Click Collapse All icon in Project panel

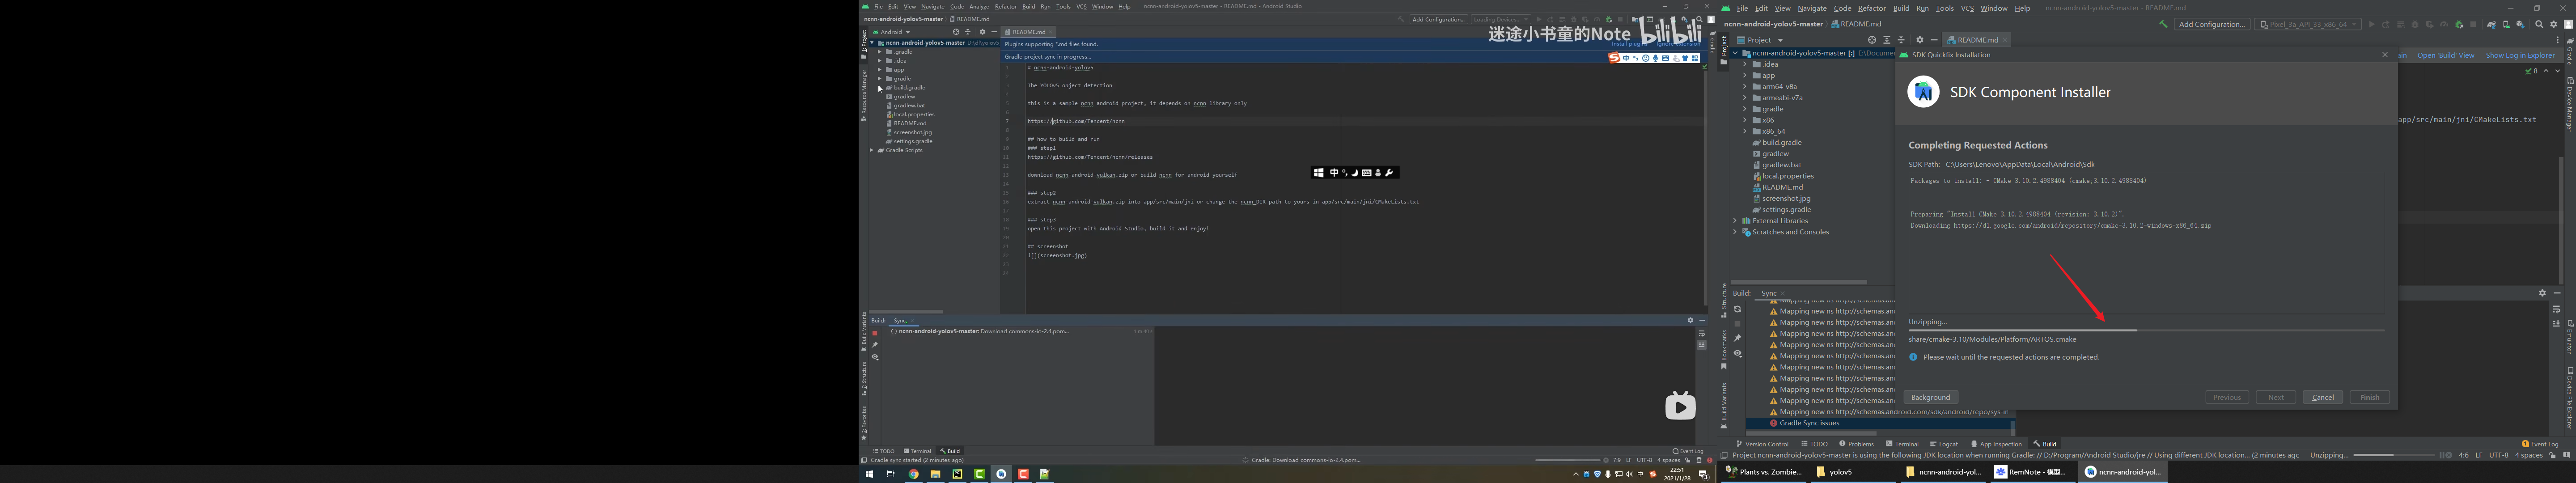coord(1901,40)
